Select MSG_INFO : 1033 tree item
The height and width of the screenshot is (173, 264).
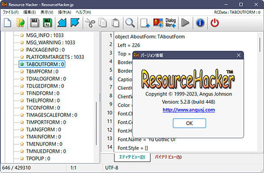coord(45,35)
